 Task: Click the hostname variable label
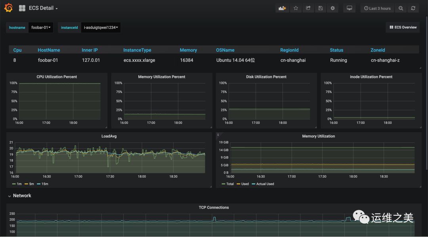pyautogui.click(x=17, y=28)
